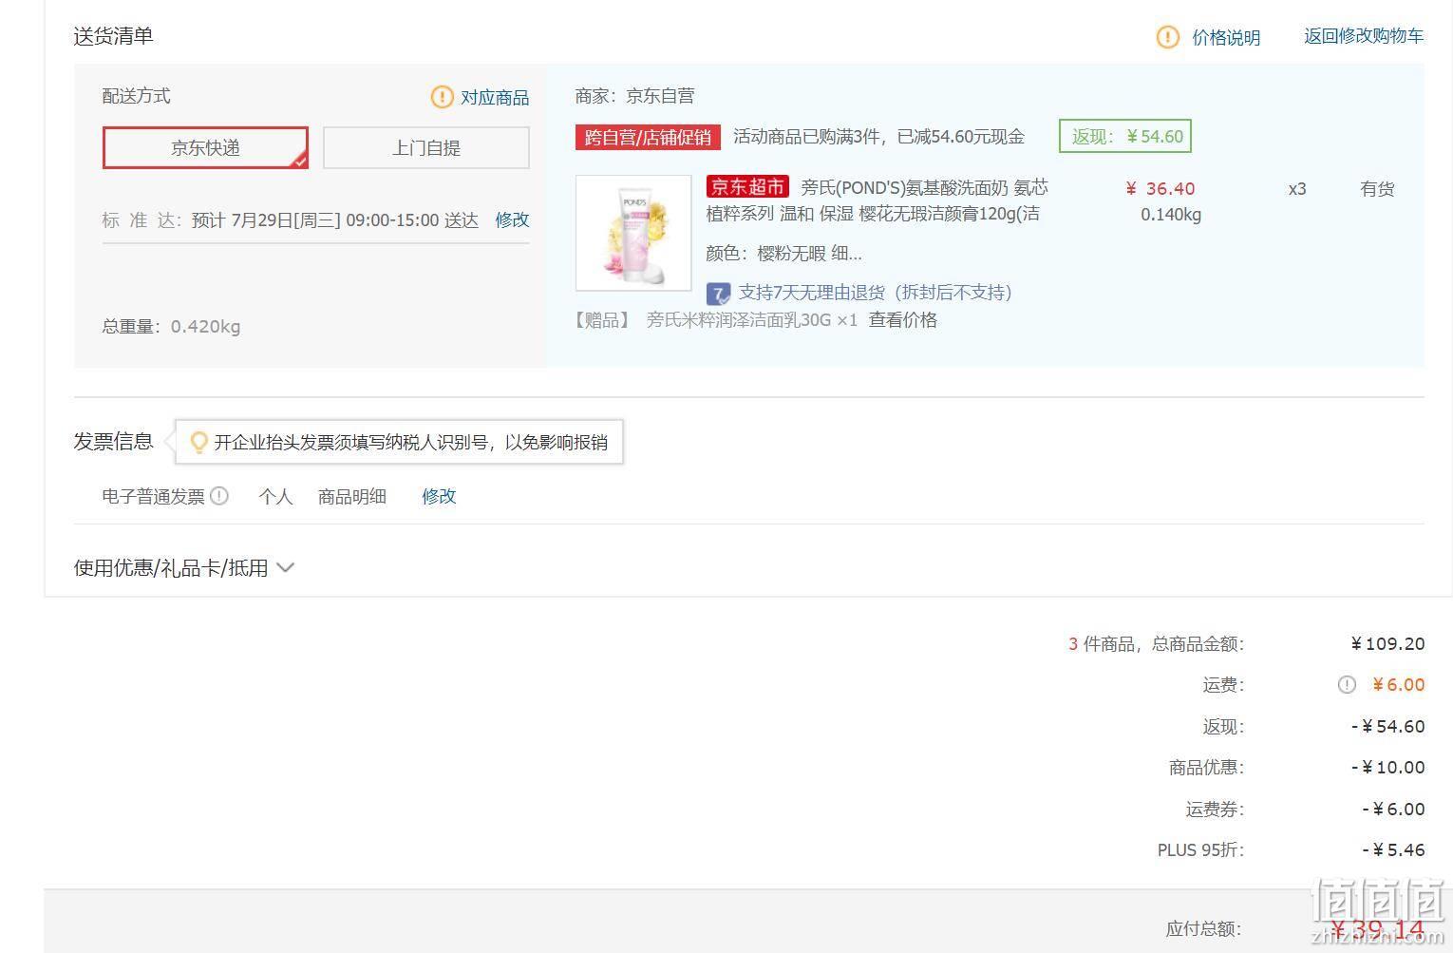Click the item weight 0.140kg text

click(x=1171, y=215)
